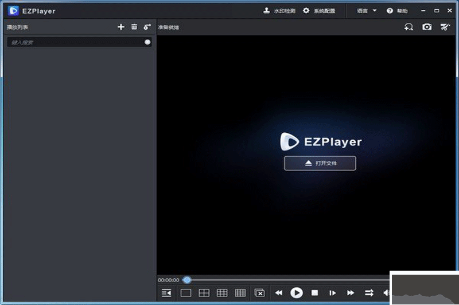Viewport: 459px width, 305px height.
Task: Select the sixteen-window grid layout
Action: click(x=240, y=293)
